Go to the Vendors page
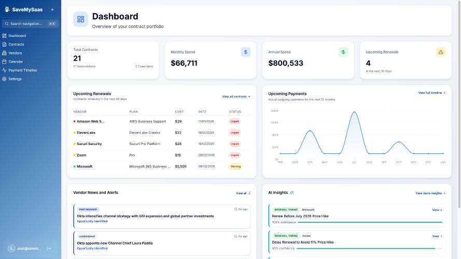 (15, 53)
